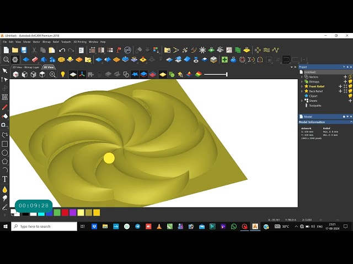Screen dimensions: 353x264
Task: Open the File menu
Action: [x=4, y=42]
